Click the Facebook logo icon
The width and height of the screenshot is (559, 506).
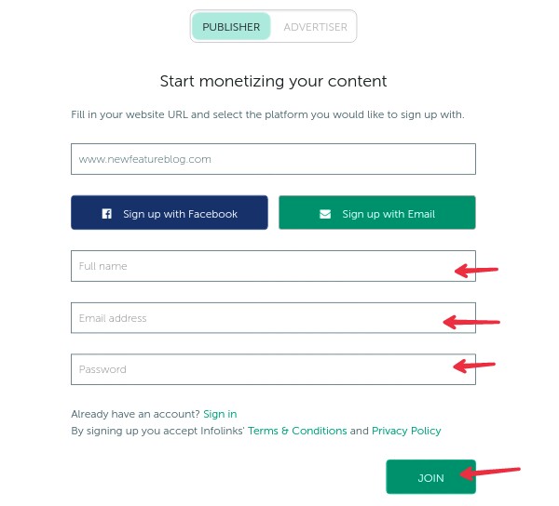pos(106,214)
